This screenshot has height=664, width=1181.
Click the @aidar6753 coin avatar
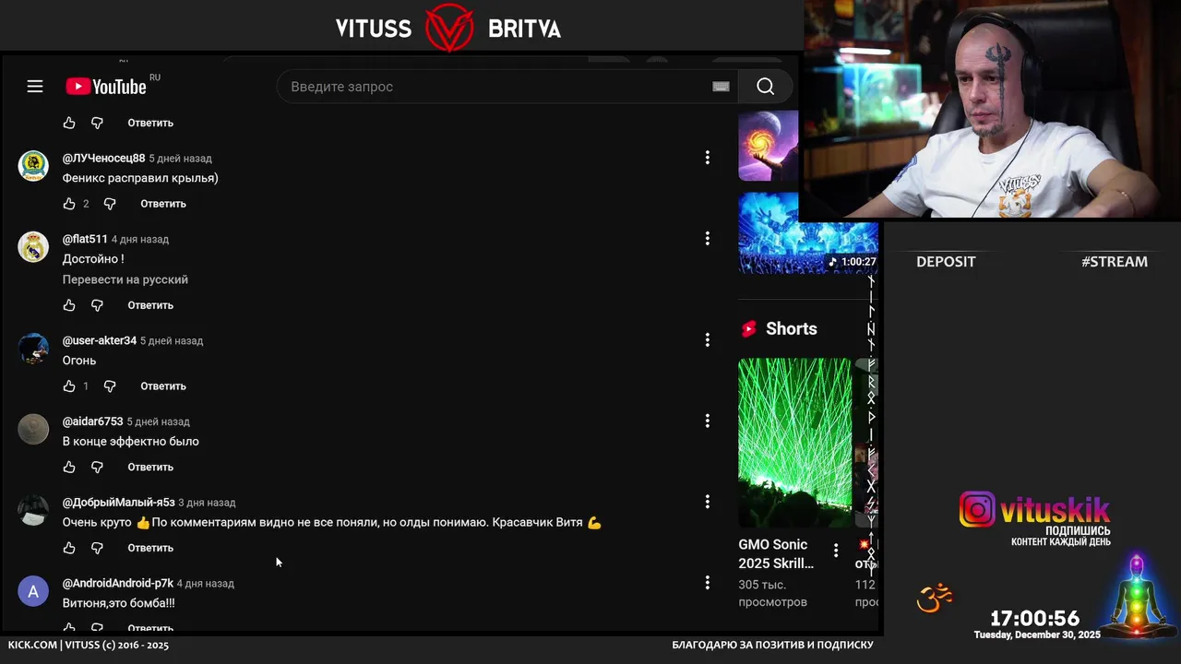pyautogui.click(x=33, y=430)
